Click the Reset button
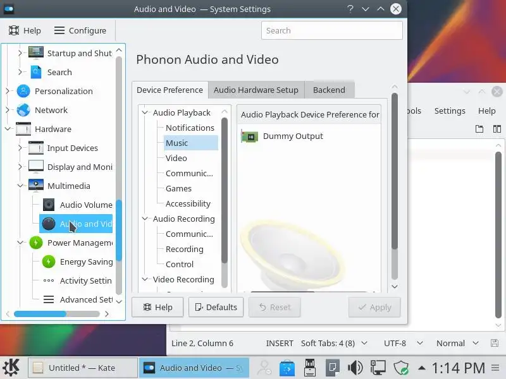The image size is (506, 379). [275, 307]
